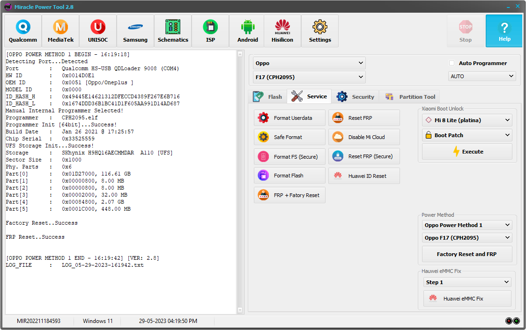Click the 'FRP Reset..Success' log line
Image resolution: width=526 pixels, height=330 pixels.
pos(35,237)
